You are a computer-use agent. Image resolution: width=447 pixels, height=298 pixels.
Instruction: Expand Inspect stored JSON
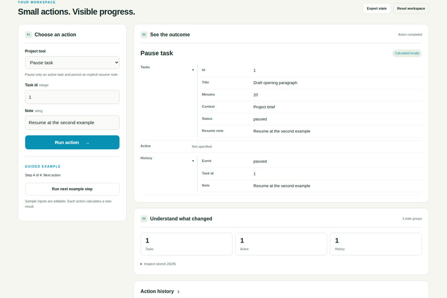(158, 264)
